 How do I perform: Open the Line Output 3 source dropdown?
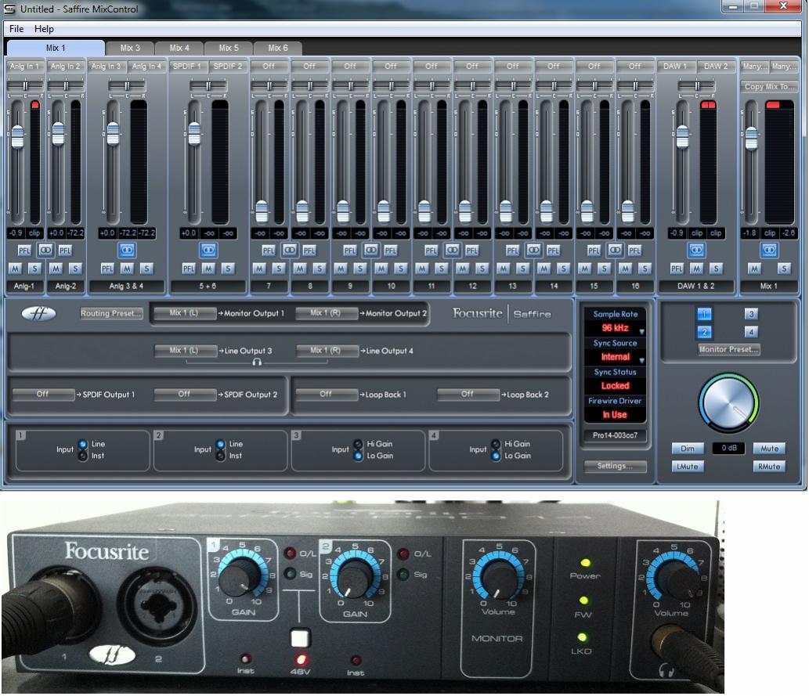[186, 351]
